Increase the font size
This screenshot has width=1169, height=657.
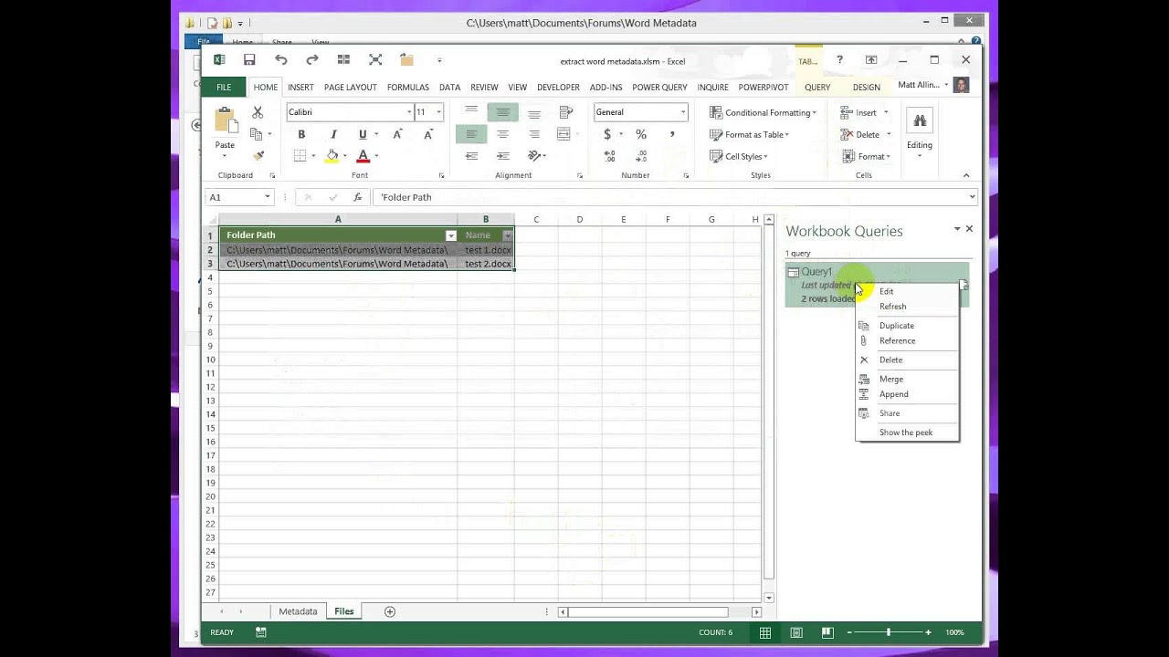[x=397, y=134]
